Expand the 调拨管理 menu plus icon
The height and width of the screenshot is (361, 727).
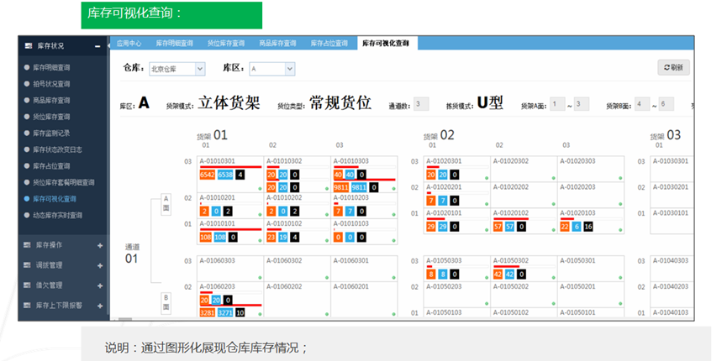click(100, 265)
